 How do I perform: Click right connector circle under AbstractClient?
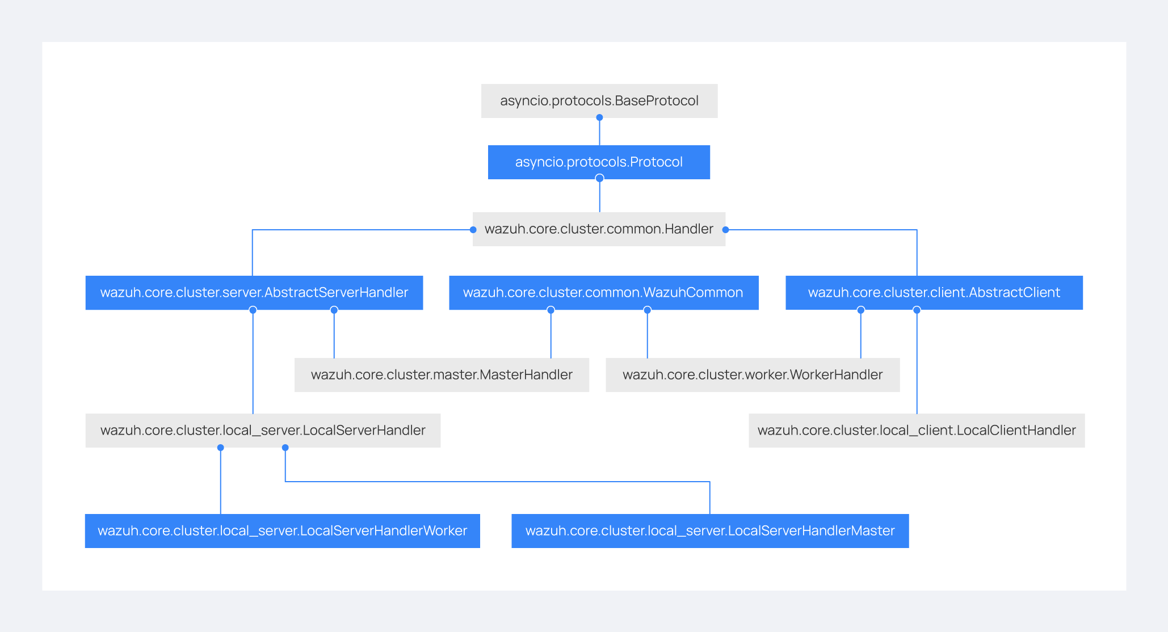pyautogui.click(x=917, y=310)
